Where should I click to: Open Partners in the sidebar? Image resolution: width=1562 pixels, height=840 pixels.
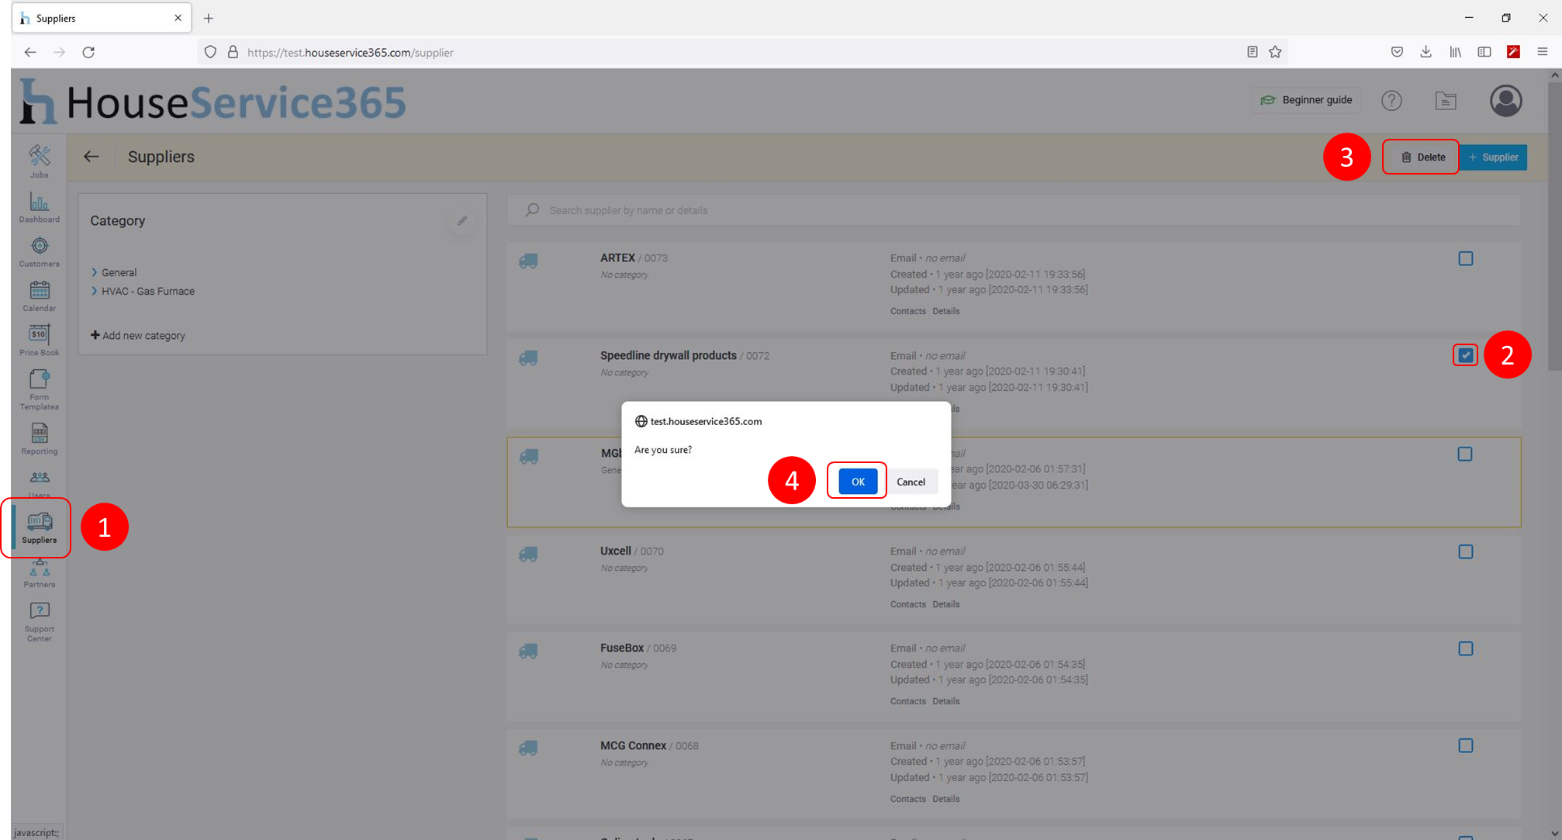pyautogui.click(x=39, y=576)
